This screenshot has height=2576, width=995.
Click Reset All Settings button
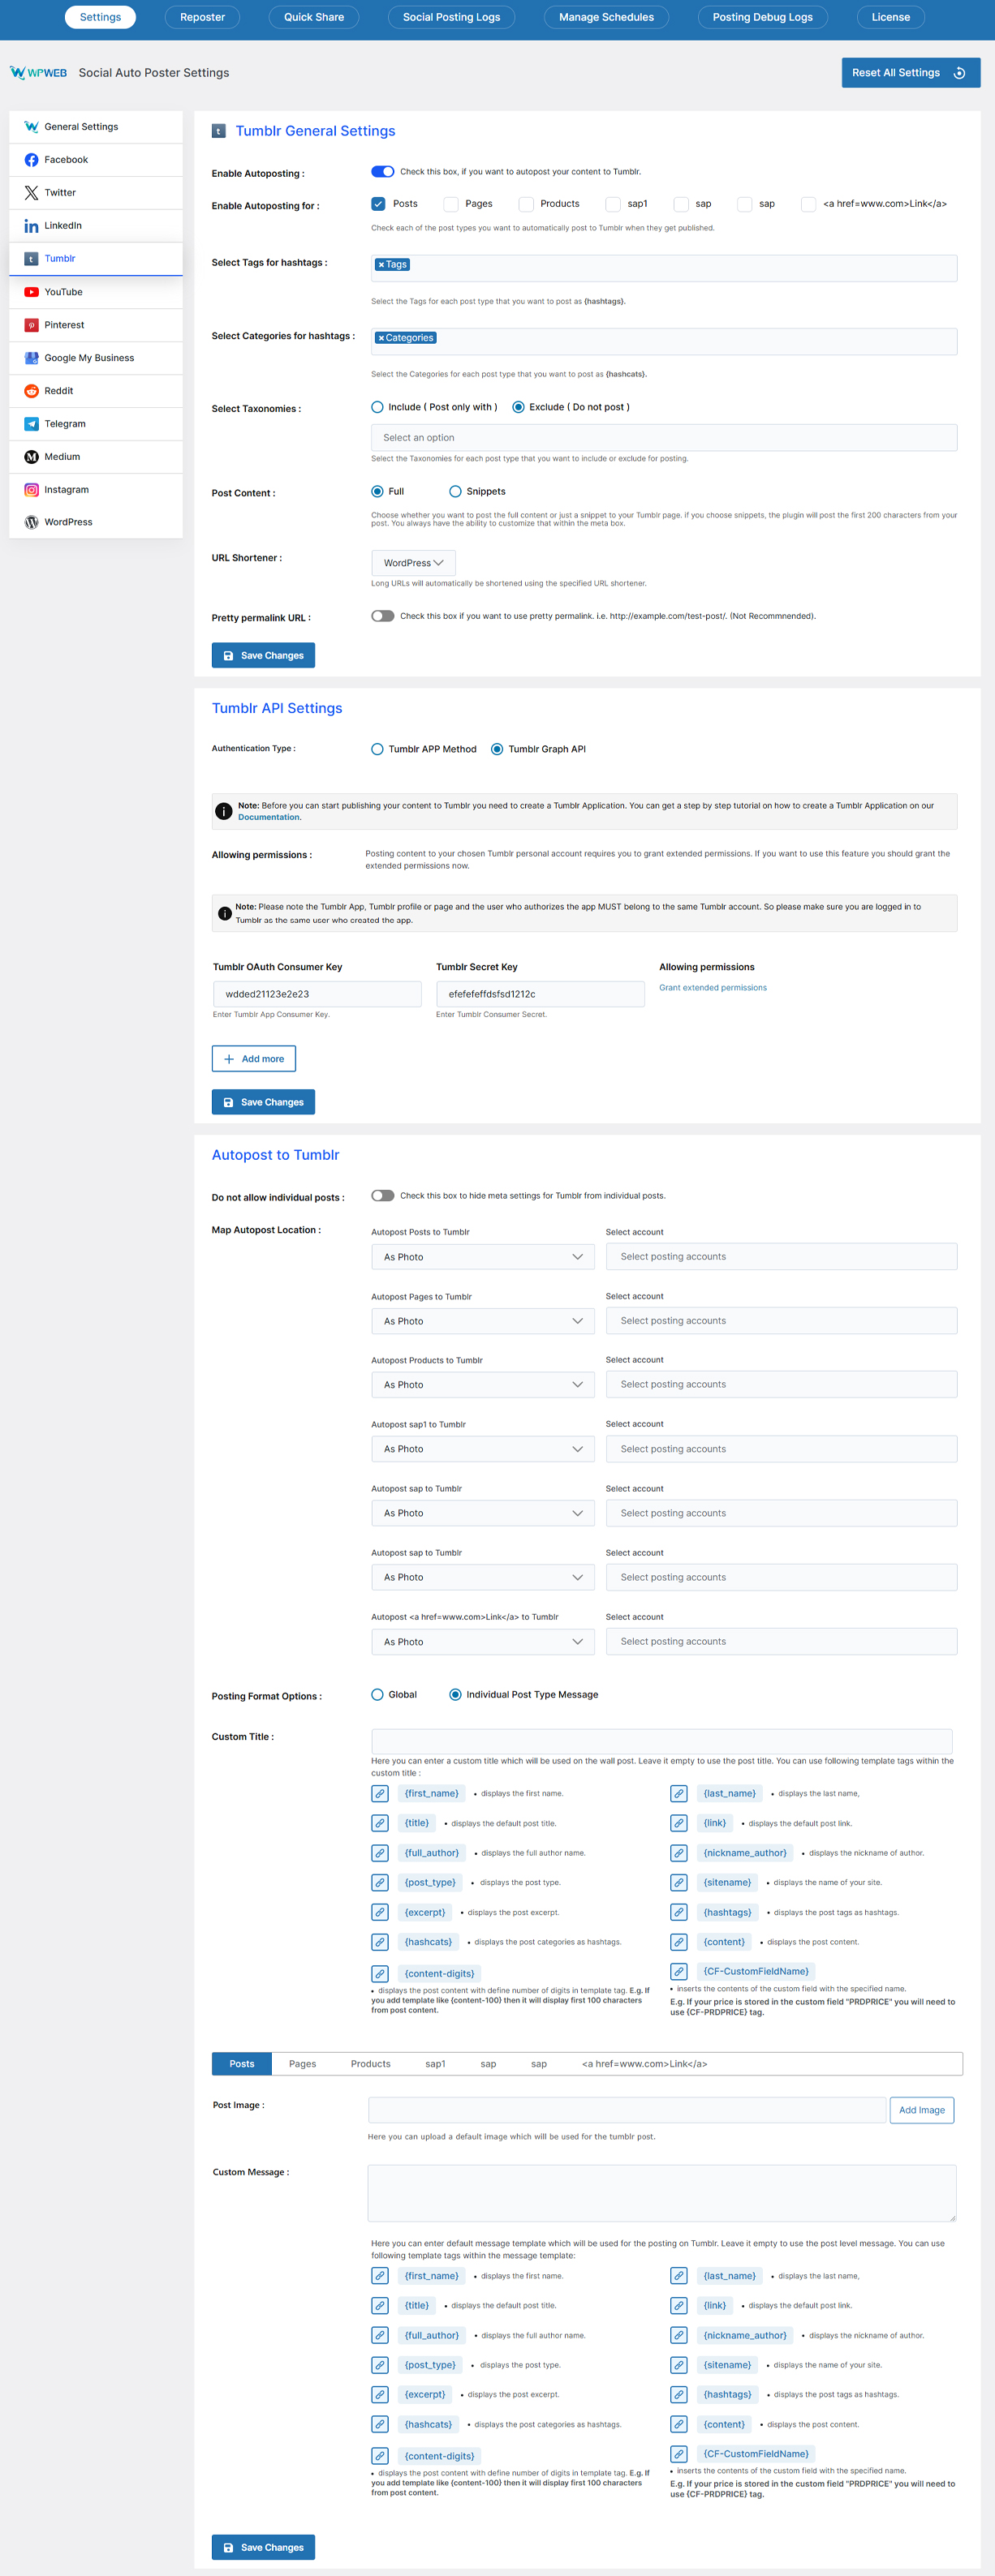[x=910, y=73]
